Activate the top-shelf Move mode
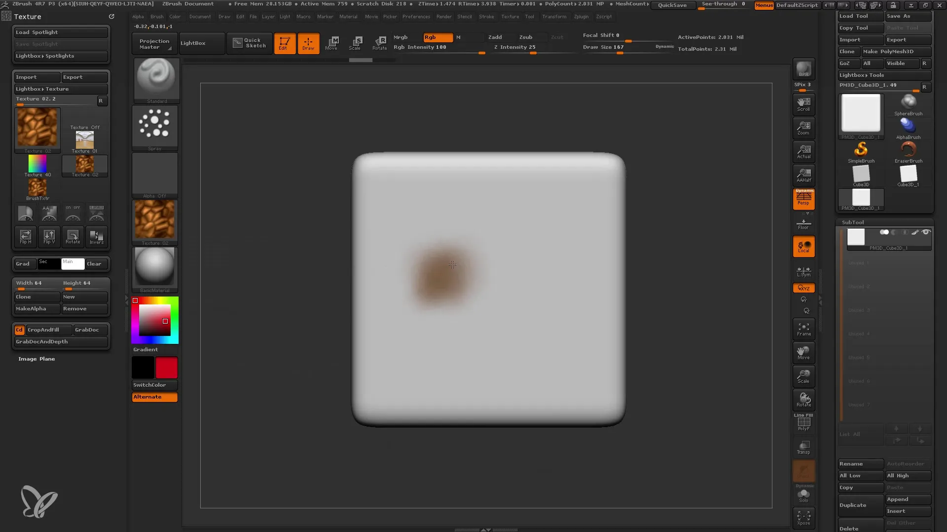This screenshot has height=532, width=947. 332,43
